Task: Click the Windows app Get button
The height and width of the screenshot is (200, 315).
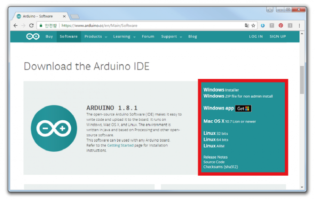Action: [x=243, y=109]
